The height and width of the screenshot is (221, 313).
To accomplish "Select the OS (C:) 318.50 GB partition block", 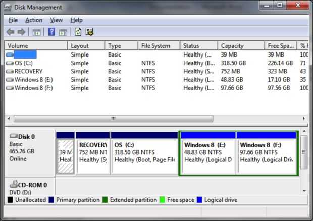I will tap(144, 153).
